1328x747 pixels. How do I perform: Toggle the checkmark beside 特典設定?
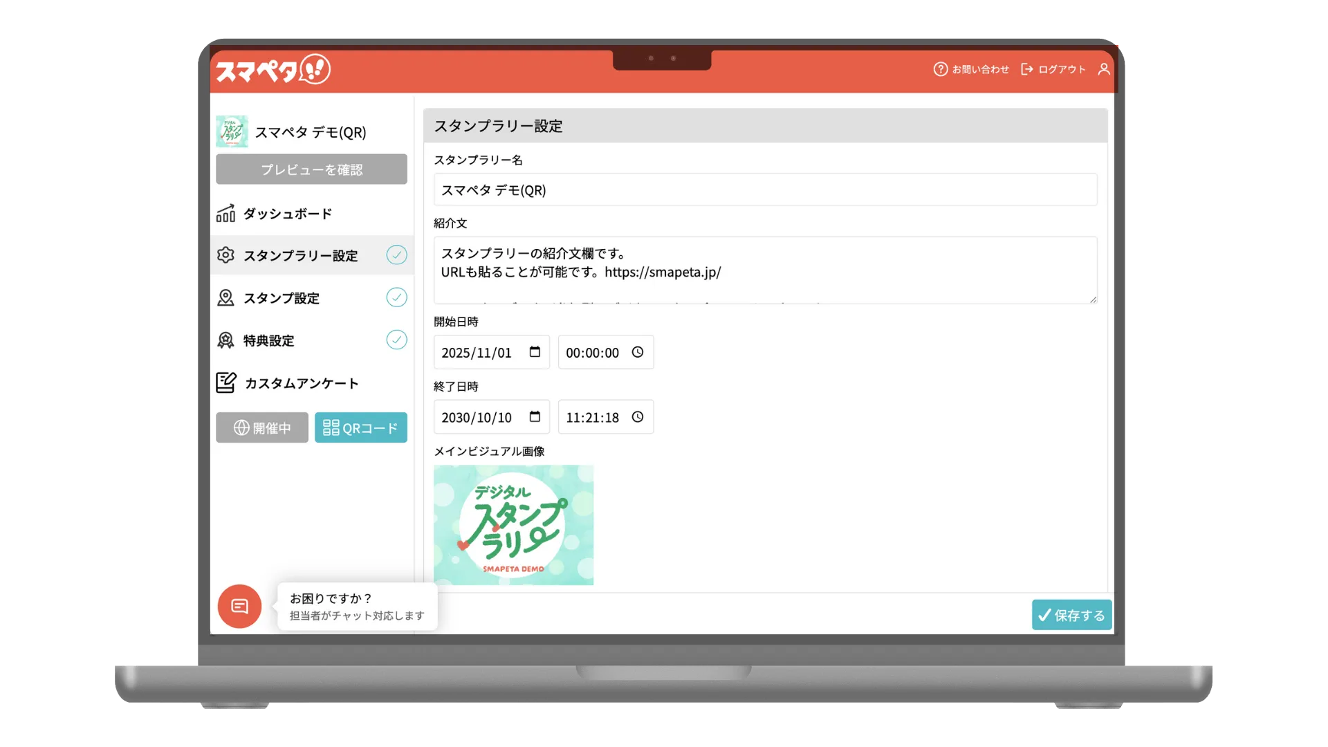[x=397, y=340]
